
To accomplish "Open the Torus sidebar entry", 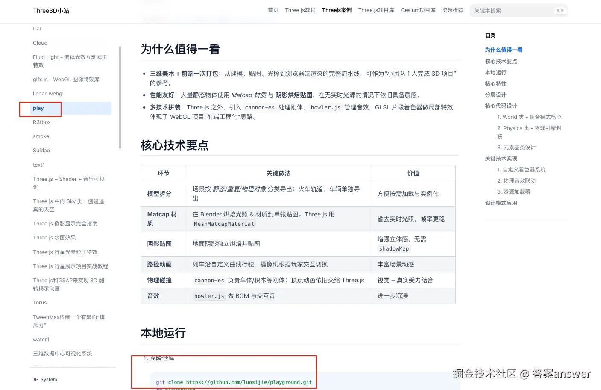I will (x=40, y=303).
